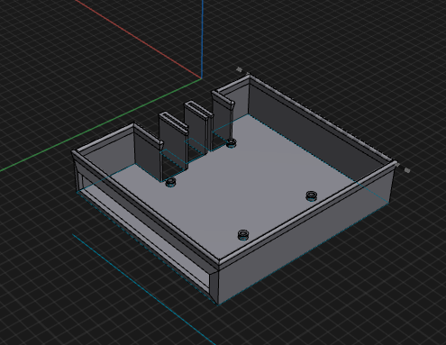Image resolution: width=446 pixels, height=345 pixels.
Task: Select the standoff under the rightmost upright clip
Action: pos(231,142)
